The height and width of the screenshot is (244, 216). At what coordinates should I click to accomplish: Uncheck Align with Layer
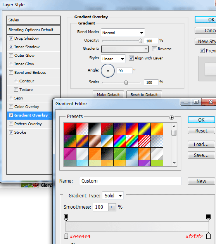click(131, 58)
